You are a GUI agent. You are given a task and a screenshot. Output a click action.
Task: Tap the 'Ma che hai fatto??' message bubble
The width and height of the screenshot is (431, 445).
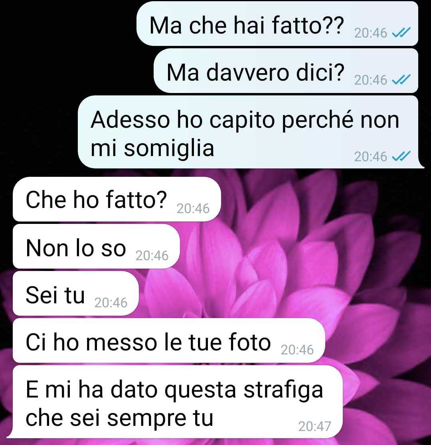click(277, 24)
